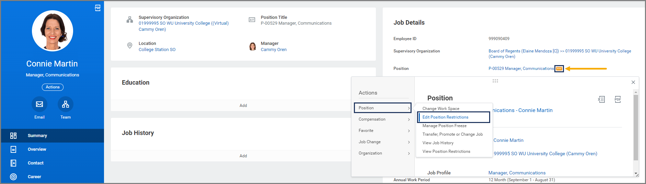Click Add under Education section
The height and width of the screenshot is (184, 646).
pos(243,106)
